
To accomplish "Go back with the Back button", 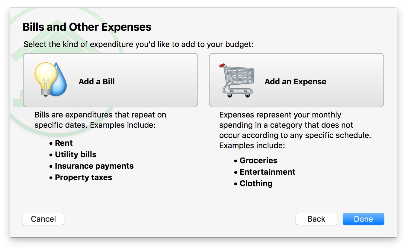I will [316, 219].
